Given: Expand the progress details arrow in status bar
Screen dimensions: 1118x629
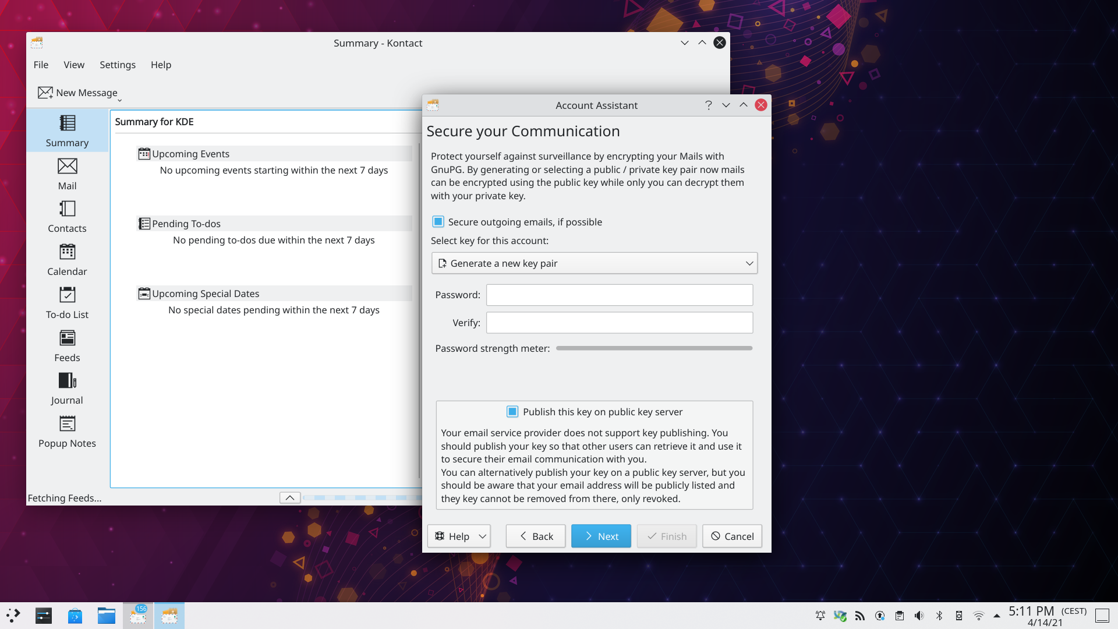Looking at the screenshot, I should 290,498.
